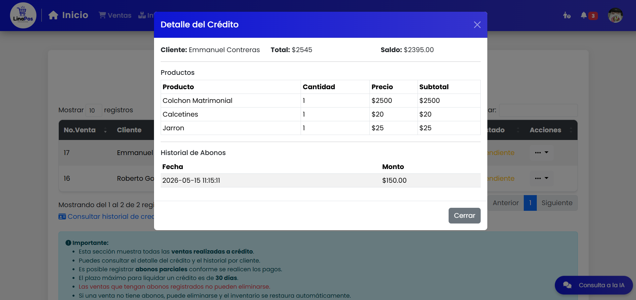Click the Cliente column header
The image size is (636, 300).
[x=129, y=130]
